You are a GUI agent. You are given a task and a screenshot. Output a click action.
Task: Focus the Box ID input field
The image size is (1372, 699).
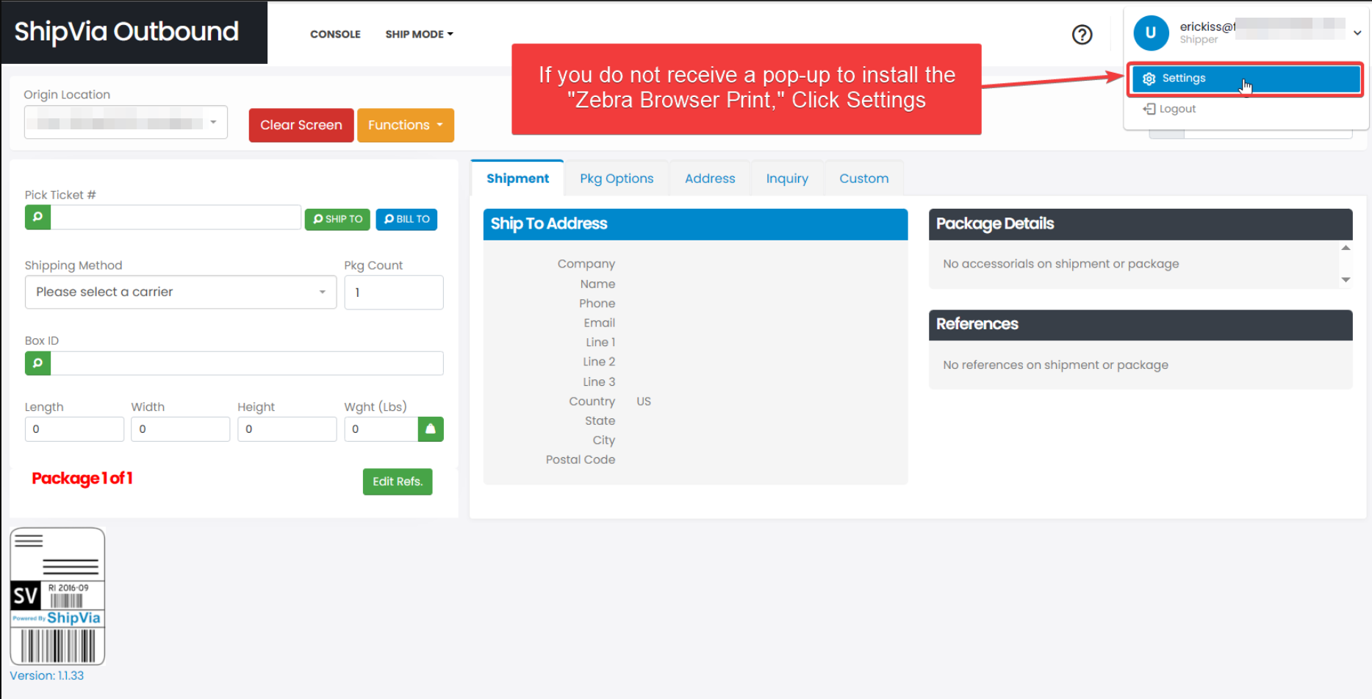pos(247,363)
